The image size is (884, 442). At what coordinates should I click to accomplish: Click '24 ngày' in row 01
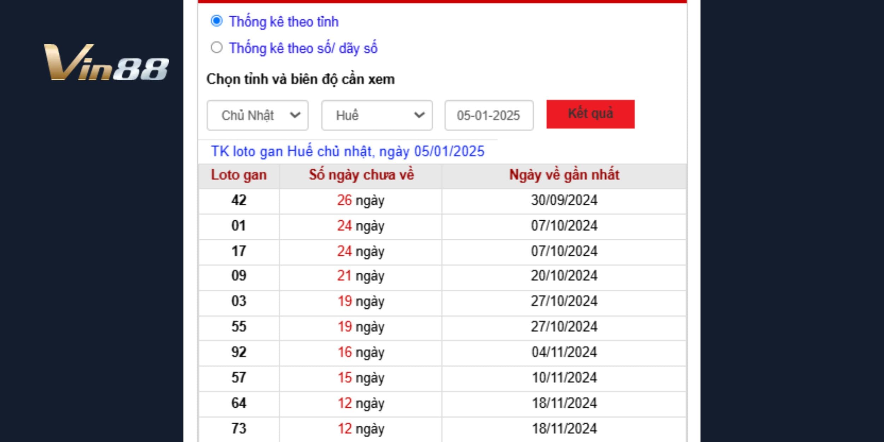tap(361, 226)
